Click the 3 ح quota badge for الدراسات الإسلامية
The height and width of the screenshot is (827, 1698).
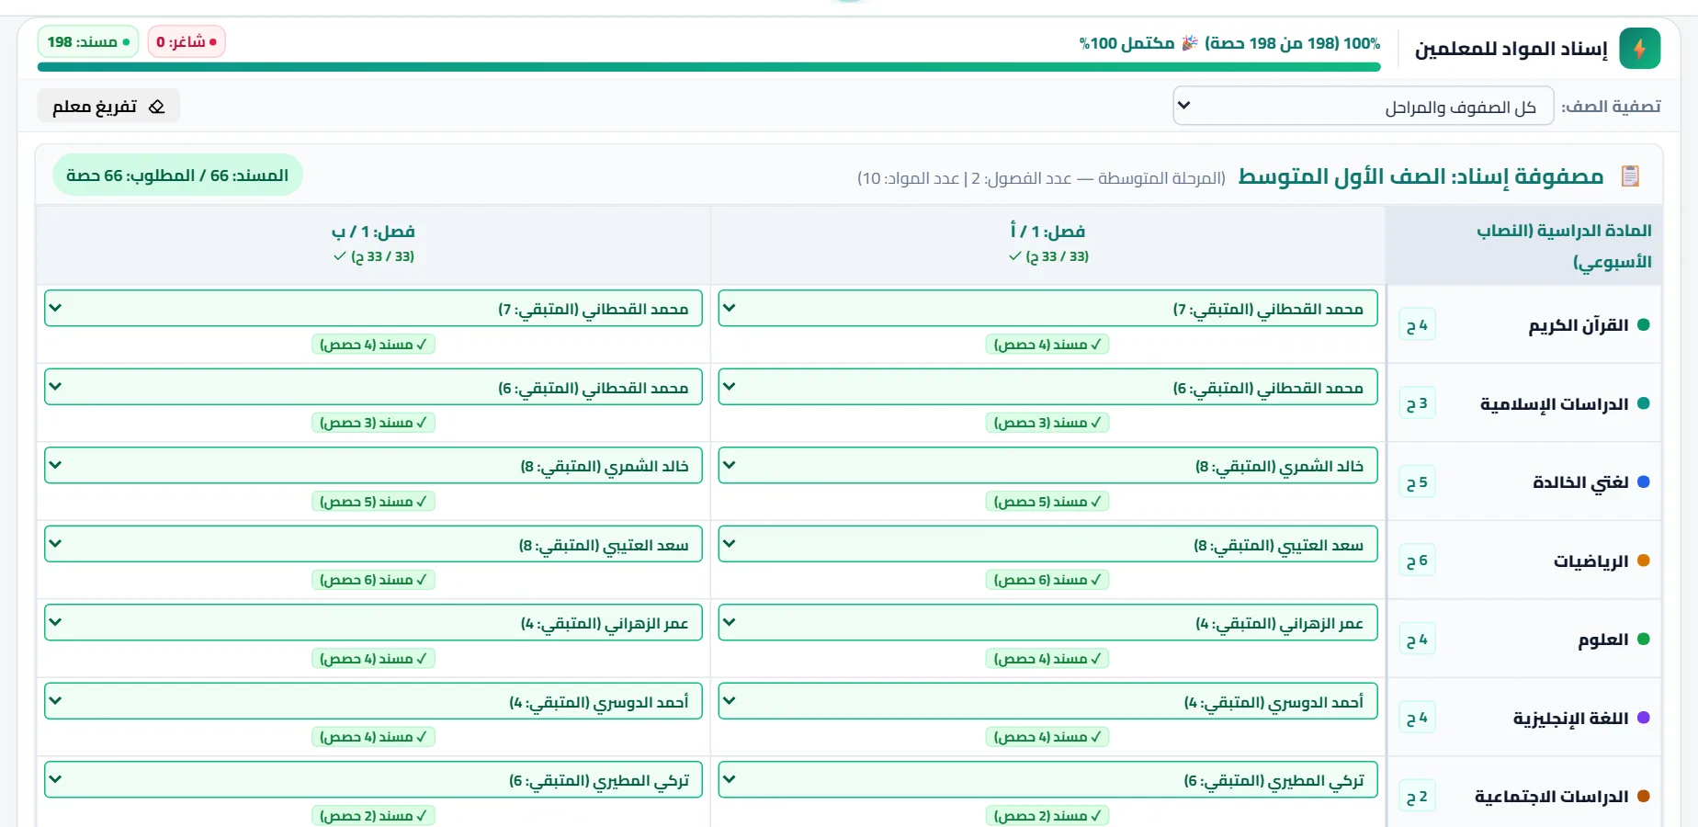pyautogui.click(x=1417, y=403)
